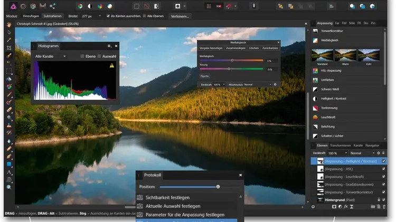Toggle the red magnet snapping icon
This screenshot has width=396, height=222.
tap(229, 6)
